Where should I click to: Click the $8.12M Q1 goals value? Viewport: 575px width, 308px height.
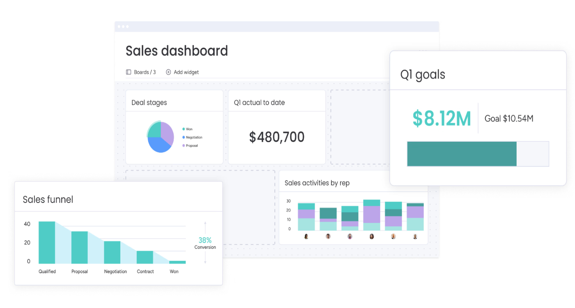tap(442, 118)
